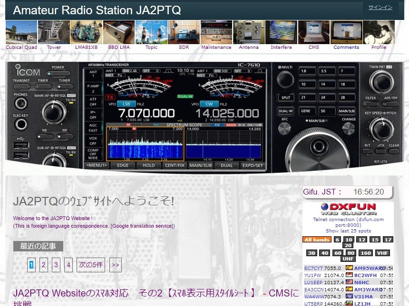Filter DX spots by 17 band

coord(388,240)
